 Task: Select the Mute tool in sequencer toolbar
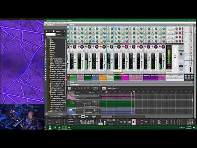(82, 88)
